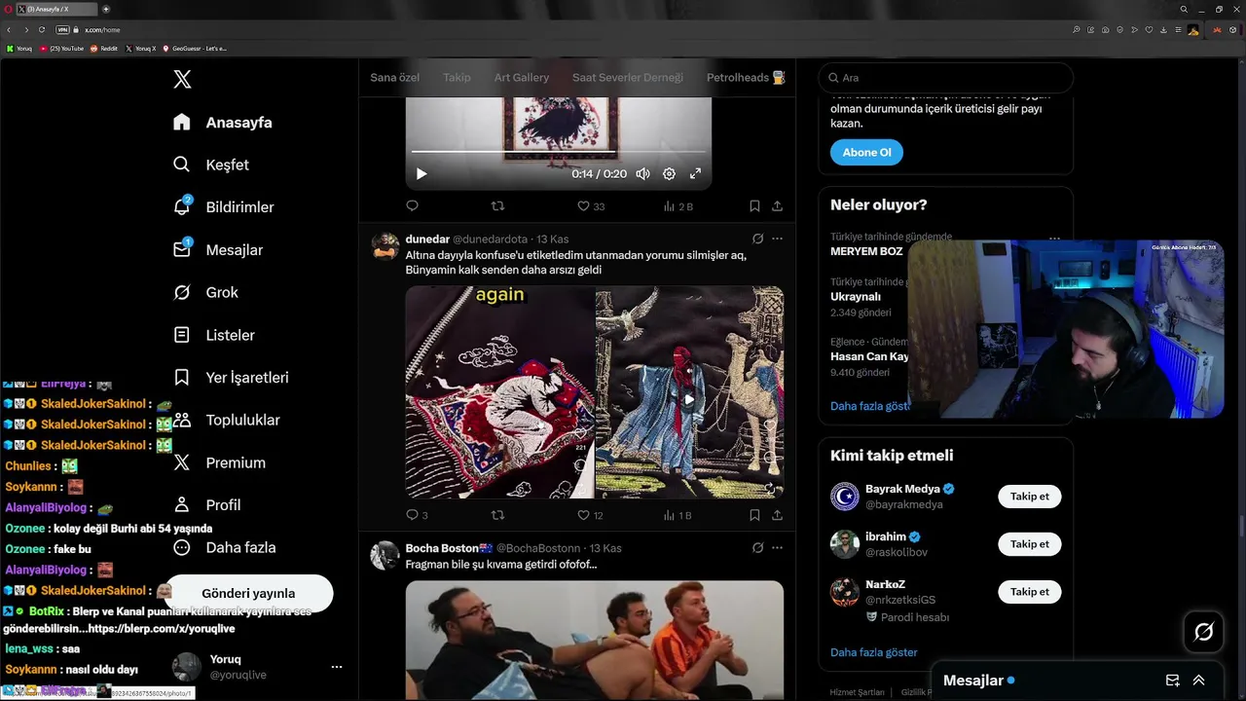Click the X logo in the sidebar
Screen dimensions: 1246x701
(182, 80)
